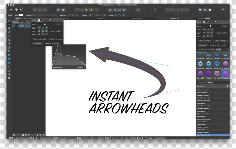Click Properties... in the stroke popup
Image resolution: width=236 pixels, height=149 pixels.
37,43
